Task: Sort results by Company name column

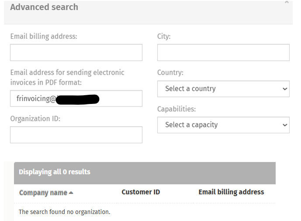Action: coord(43,193)
